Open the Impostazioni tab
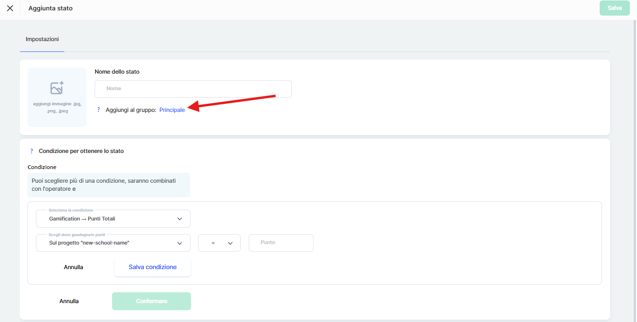 (x=42, y=39)
